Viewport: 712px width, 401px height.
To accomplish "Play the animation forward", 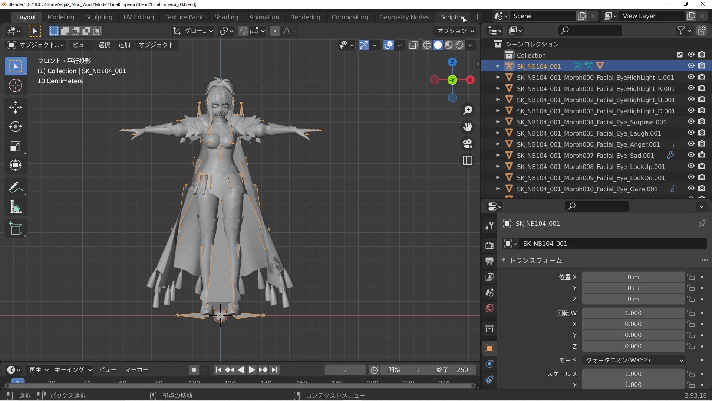I will 251,370.
